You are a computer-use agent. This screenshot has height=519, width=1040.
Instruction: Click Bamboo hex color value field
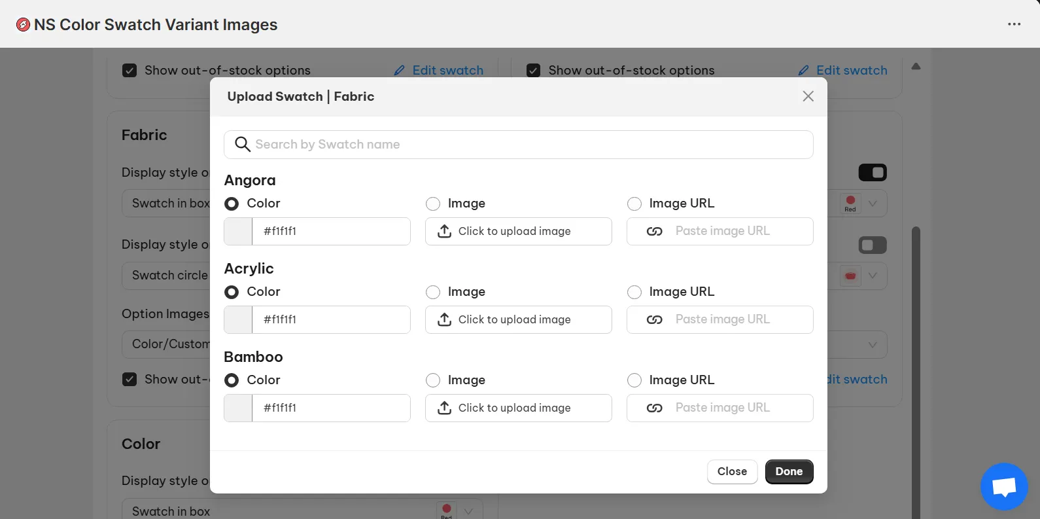coord(332,408)
